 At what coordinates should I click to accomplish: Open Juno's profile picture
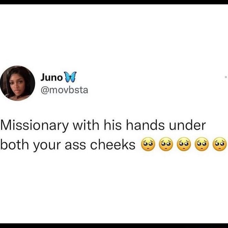click(x=17, y=83)
